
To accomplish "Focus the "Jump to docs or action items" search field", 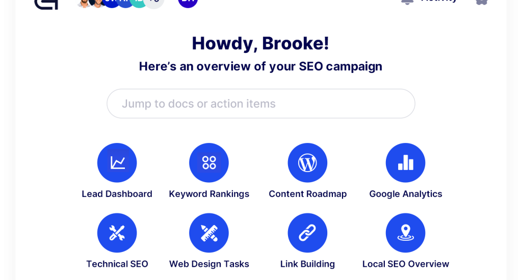I will coord(261,104).
